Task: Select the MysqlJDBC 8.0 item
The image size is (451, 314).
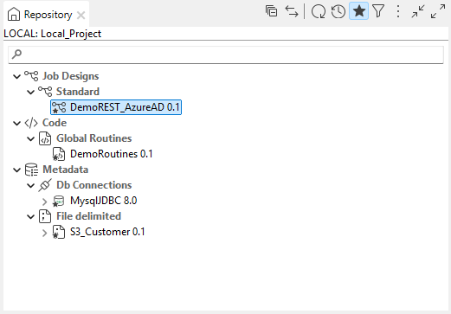Action: click(104, 201)
